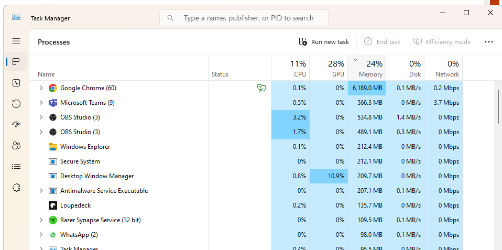Expand the Razer Synapse Service group

(x=41, y=220)
